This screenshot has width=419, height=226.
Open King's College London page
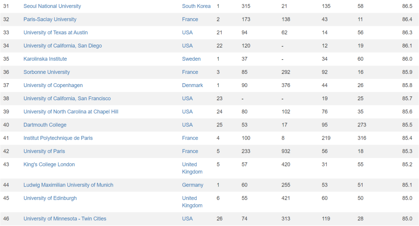click(x=49, y=164)
